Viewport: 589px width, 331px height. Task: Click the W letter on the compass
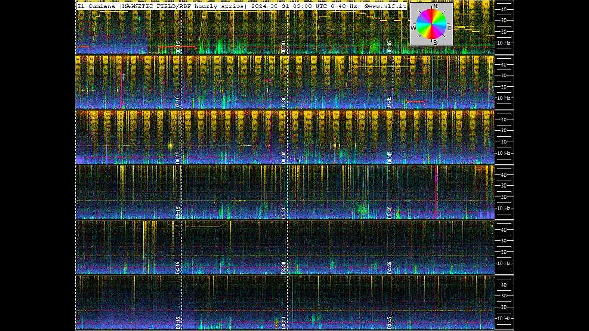coord(414,28)
